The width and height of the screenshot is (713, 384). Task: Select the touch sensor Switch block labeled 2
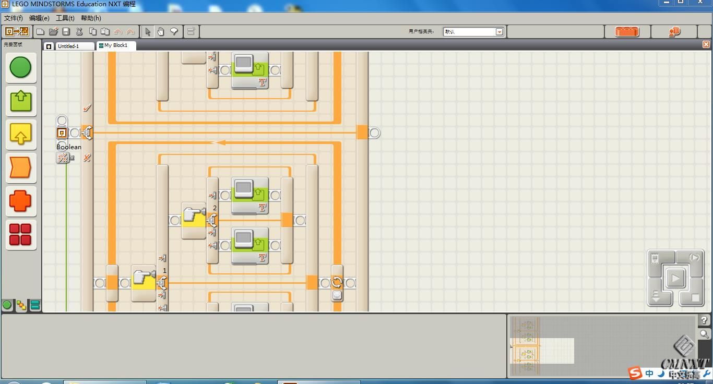click(194, 220)
